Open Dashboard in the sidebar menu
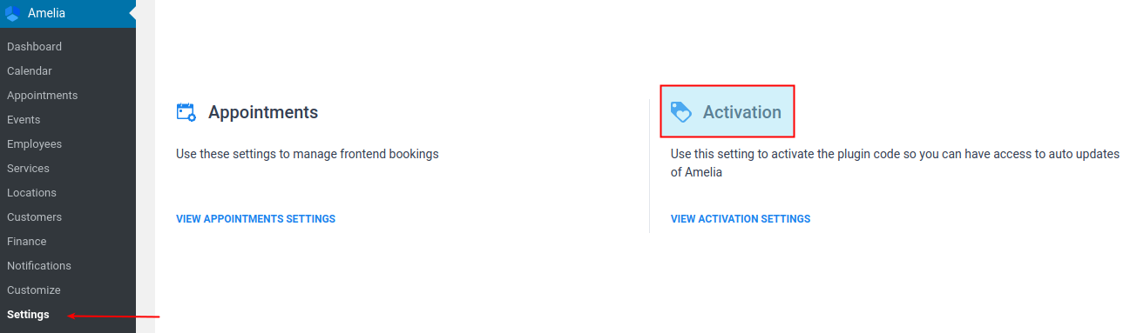The width and height of the screenshot is (1130, 333). click(x=34, y=47)
